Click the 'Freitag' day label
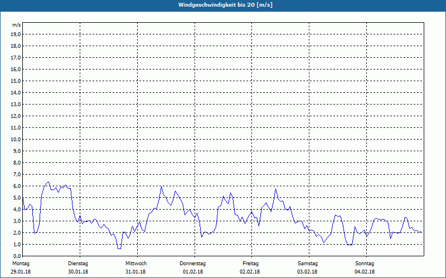 pyautogui.click(x=250, y=264)
